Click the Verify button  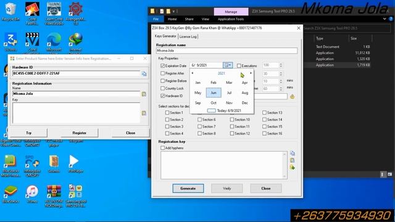point(227,188)
